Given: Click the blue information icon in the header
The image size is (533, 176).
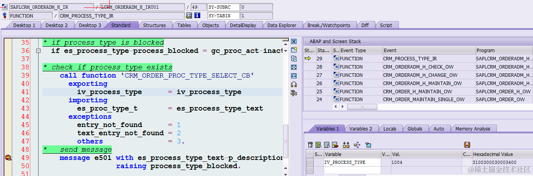Looking at the screenshot, I should tap(197, 16).
